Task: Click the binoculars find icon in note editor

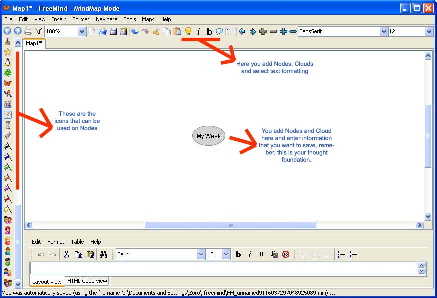Action: pyautogui.click(x=104, y=254)
